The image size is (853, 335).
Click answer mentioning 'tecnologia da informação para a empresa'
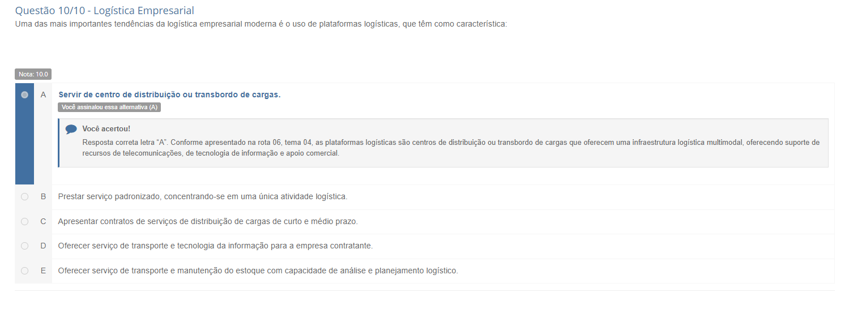(x=215, y=246)
